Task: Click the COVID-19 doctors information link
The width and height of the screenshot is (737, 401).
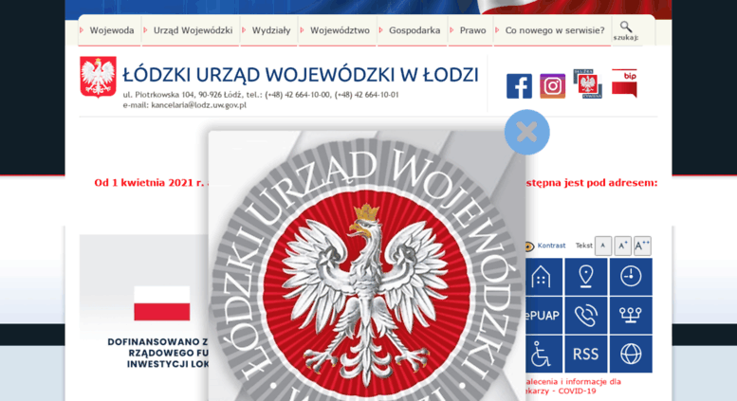Action: 574,386
